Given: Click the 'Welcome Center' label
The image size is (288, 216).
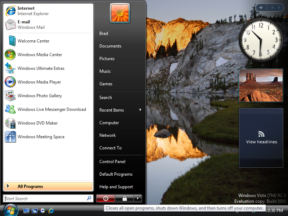Looking at the screenshot, I should [x=33, y=41].
